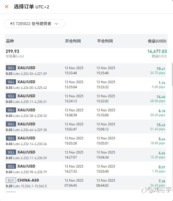Sort by 开仓时间 column header

coord(73,41)
